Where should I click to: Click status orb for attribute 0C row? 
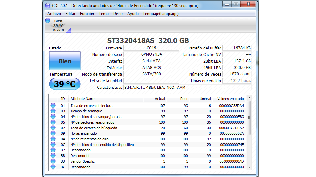(53, 144)
